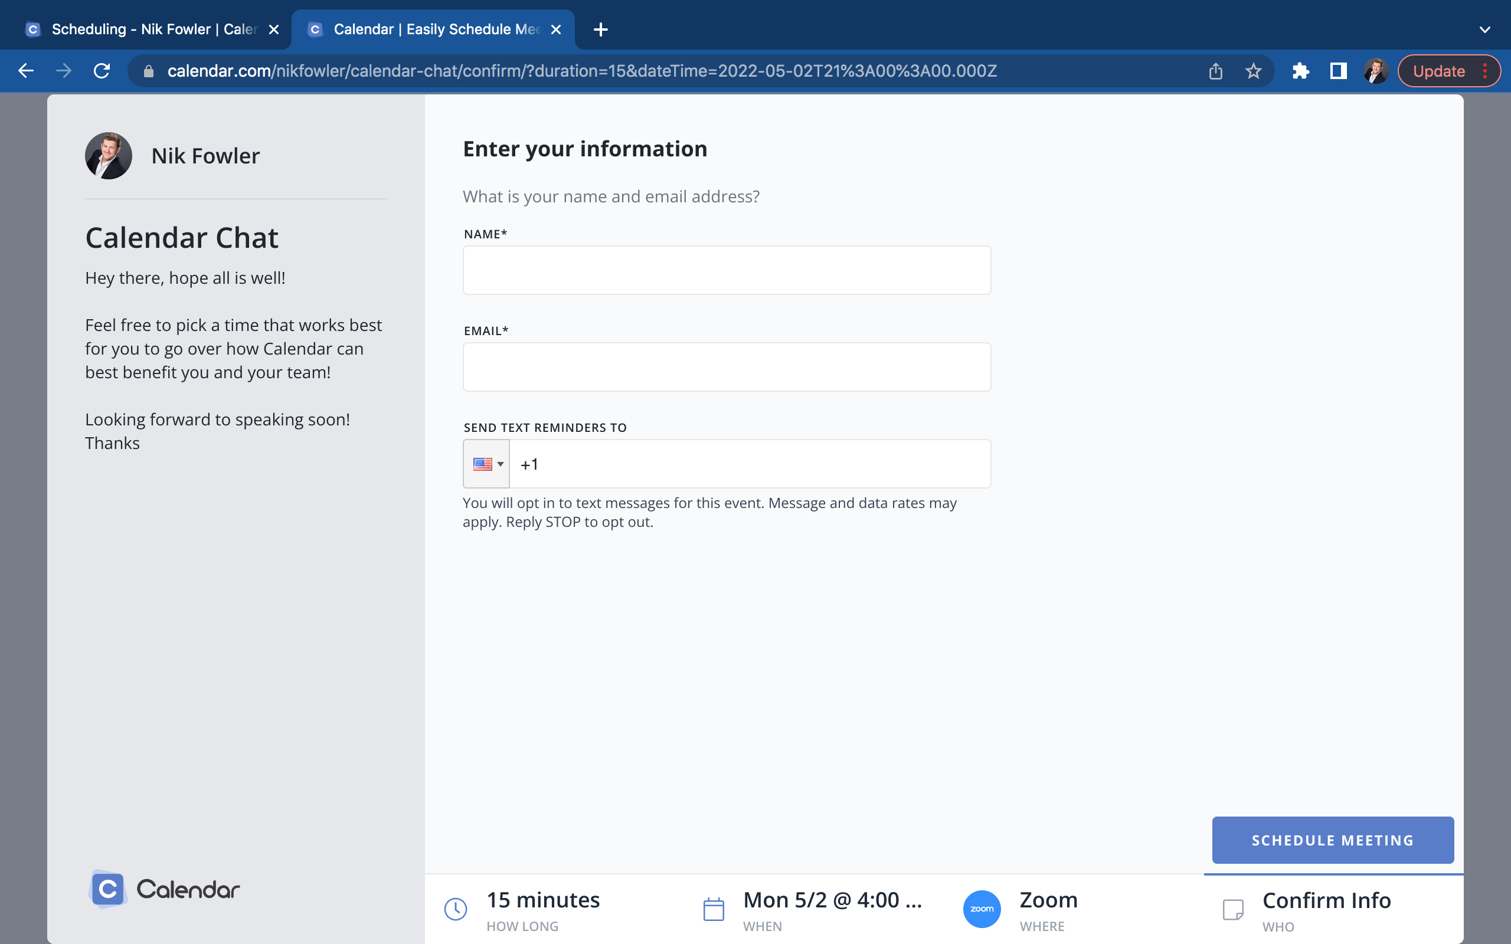Go back to the previous page
This screenshot has width=1511, height=944.
coord(25,71)
